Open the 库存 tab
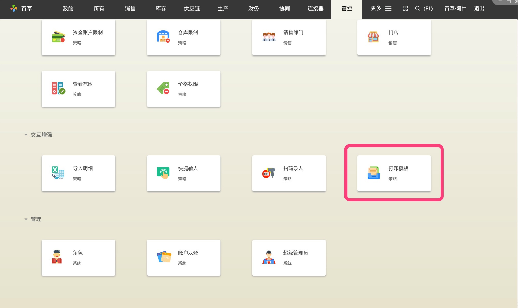The width and height of the screenshot is (518, 308). pos(161,9)
